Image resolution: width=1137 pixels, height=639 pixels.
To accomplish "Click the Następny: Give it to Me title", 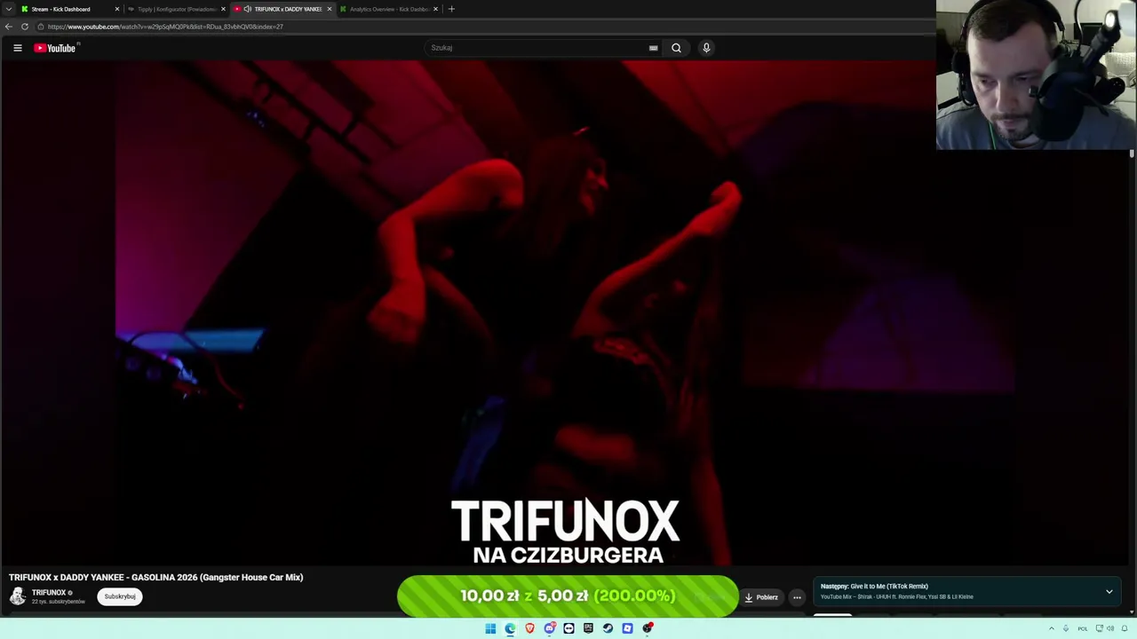I will click(x=874, y=586).
